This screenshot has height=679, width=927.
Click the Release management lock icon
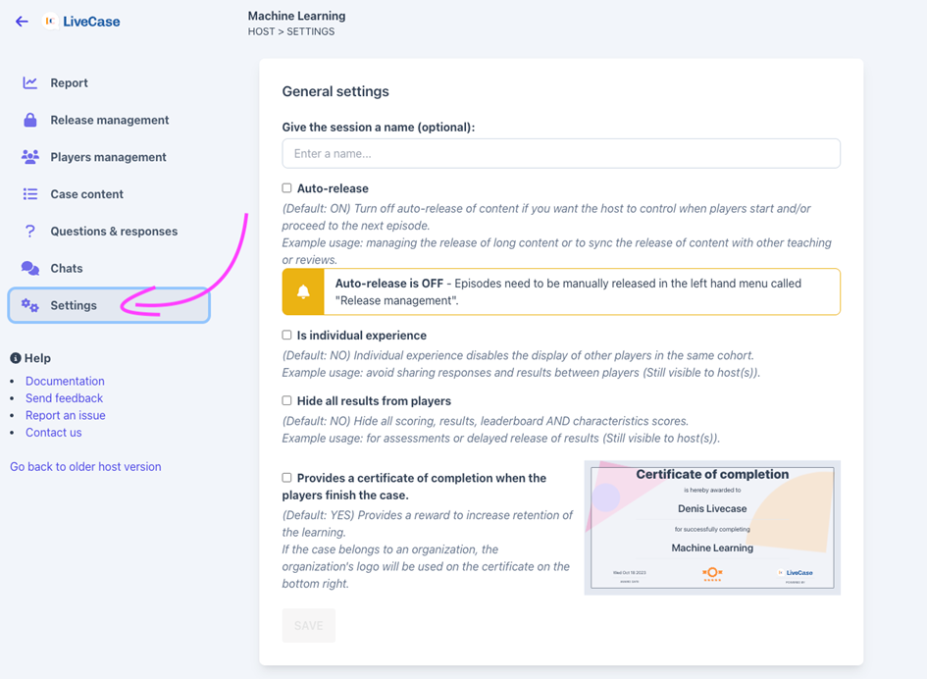(30, 120)
